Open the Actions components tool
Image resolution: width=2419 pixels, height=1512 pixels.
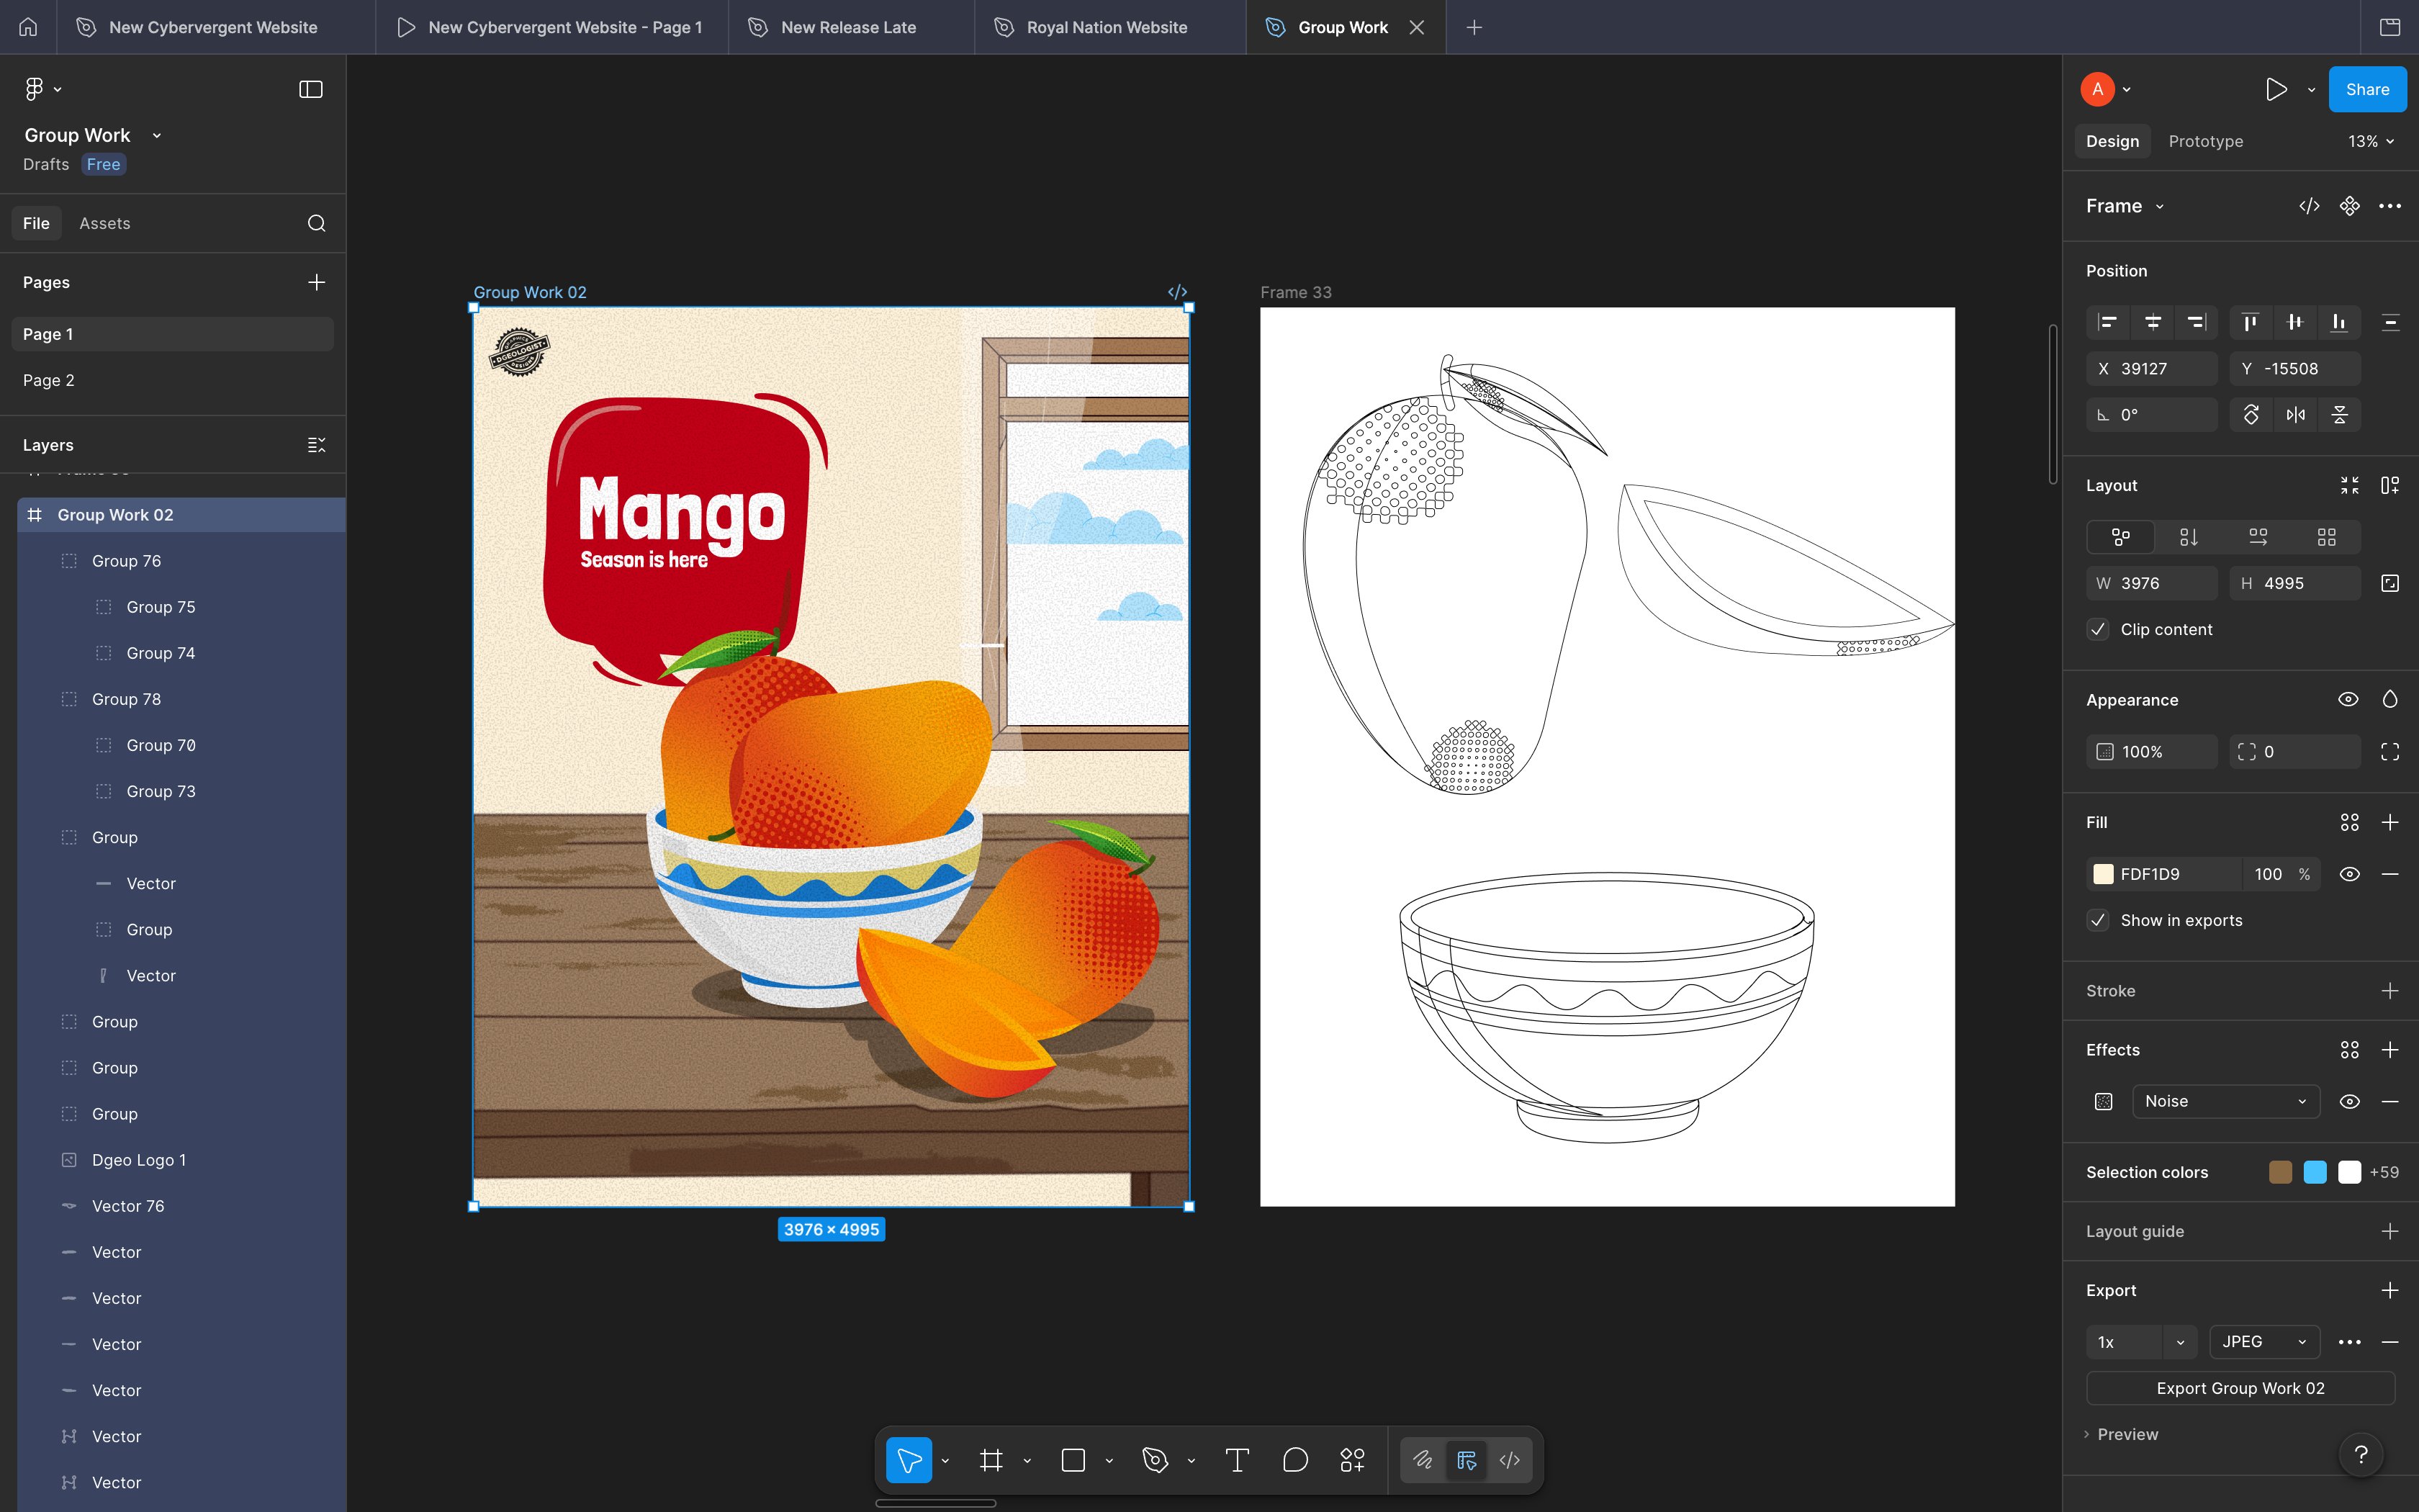click(1353, 1460)
